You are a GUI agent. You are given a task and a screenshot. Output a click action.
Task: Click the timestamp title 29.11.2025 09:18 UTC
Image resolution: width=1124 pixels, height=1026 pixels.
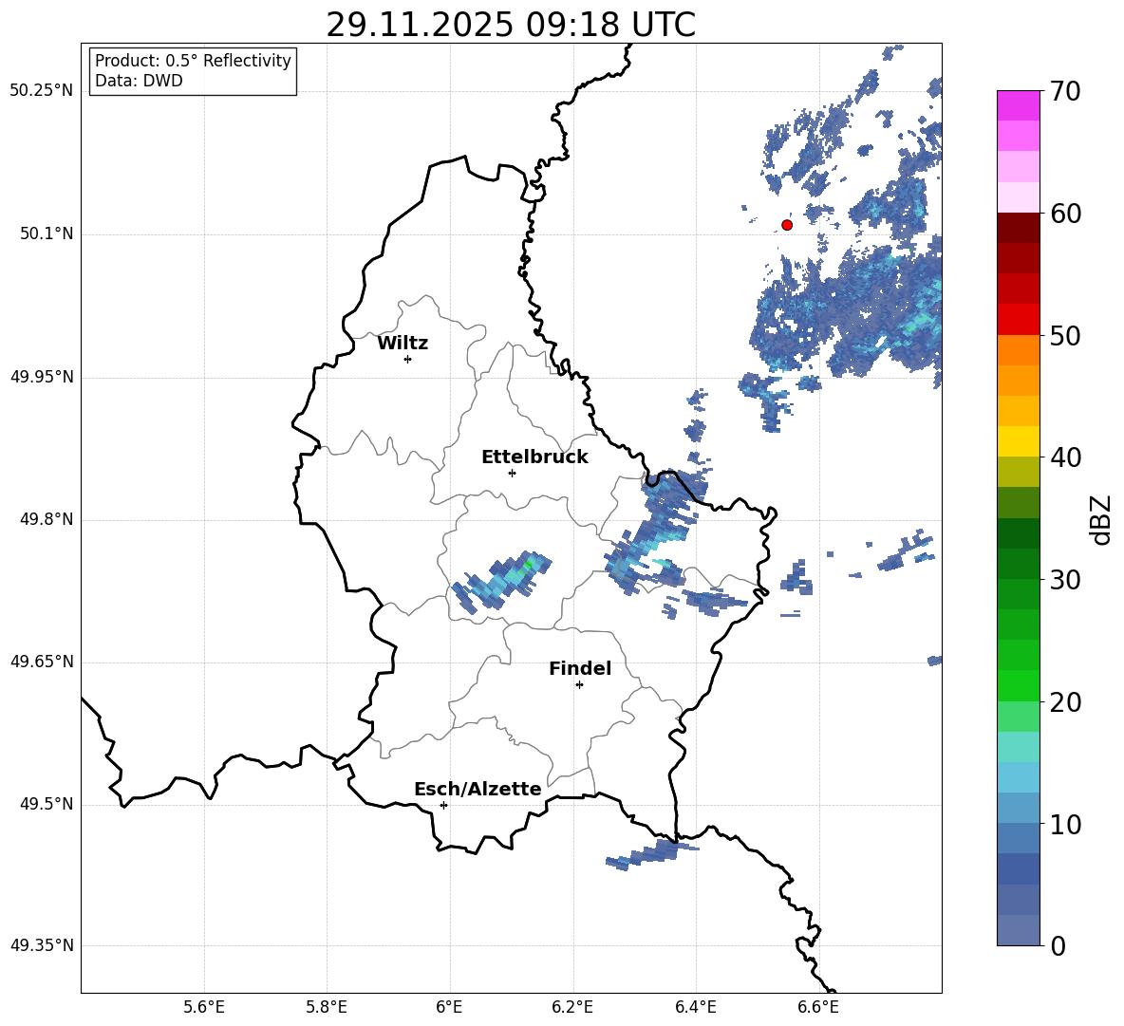pyautogui.click(x=511, y=25)
